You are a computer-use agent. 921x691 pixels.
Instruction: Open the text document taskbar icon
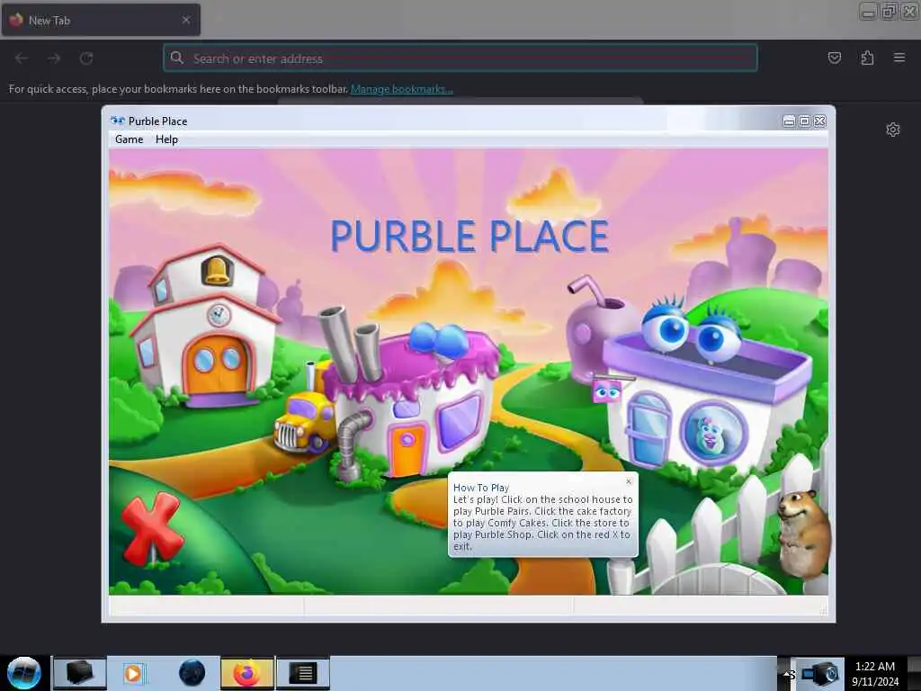(x=303, y=673)
